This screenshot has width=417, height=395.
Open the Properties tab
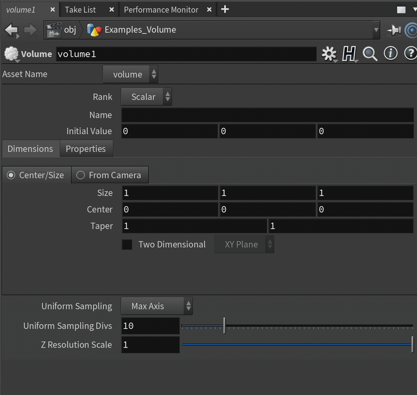tap(85, 149)
